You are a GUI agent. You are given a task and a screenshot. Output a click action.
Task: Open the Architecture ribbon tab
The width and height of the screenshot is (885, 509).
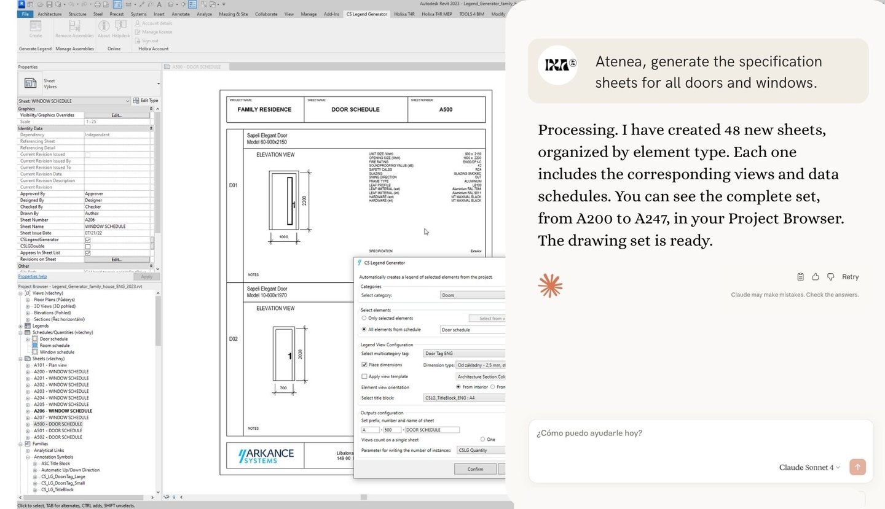coord(49,14)
